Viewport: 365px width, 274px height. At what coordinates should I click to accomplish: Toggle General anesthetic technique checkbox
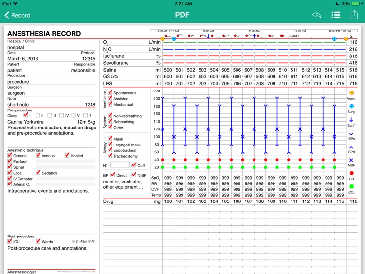10,155
